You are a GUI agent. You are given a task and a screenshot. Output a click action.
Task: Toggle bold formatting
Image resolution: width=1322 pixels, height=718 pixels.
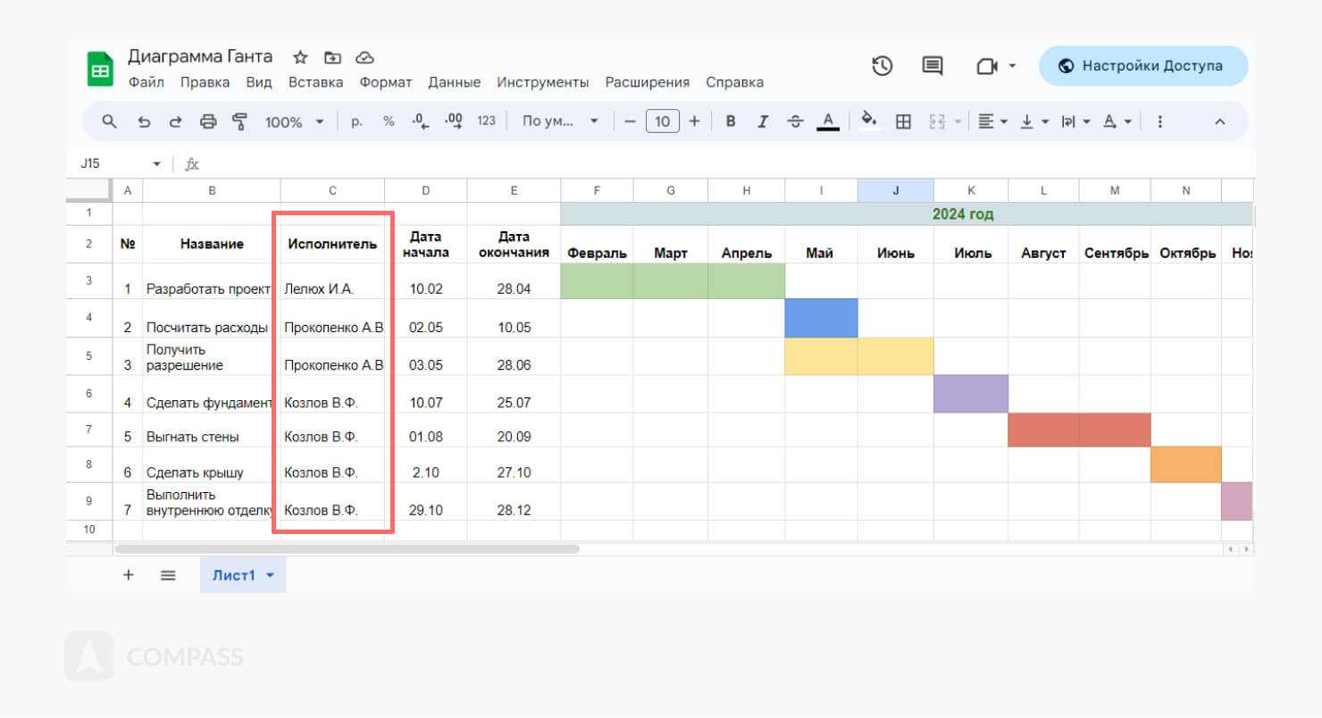click(730, 121)
